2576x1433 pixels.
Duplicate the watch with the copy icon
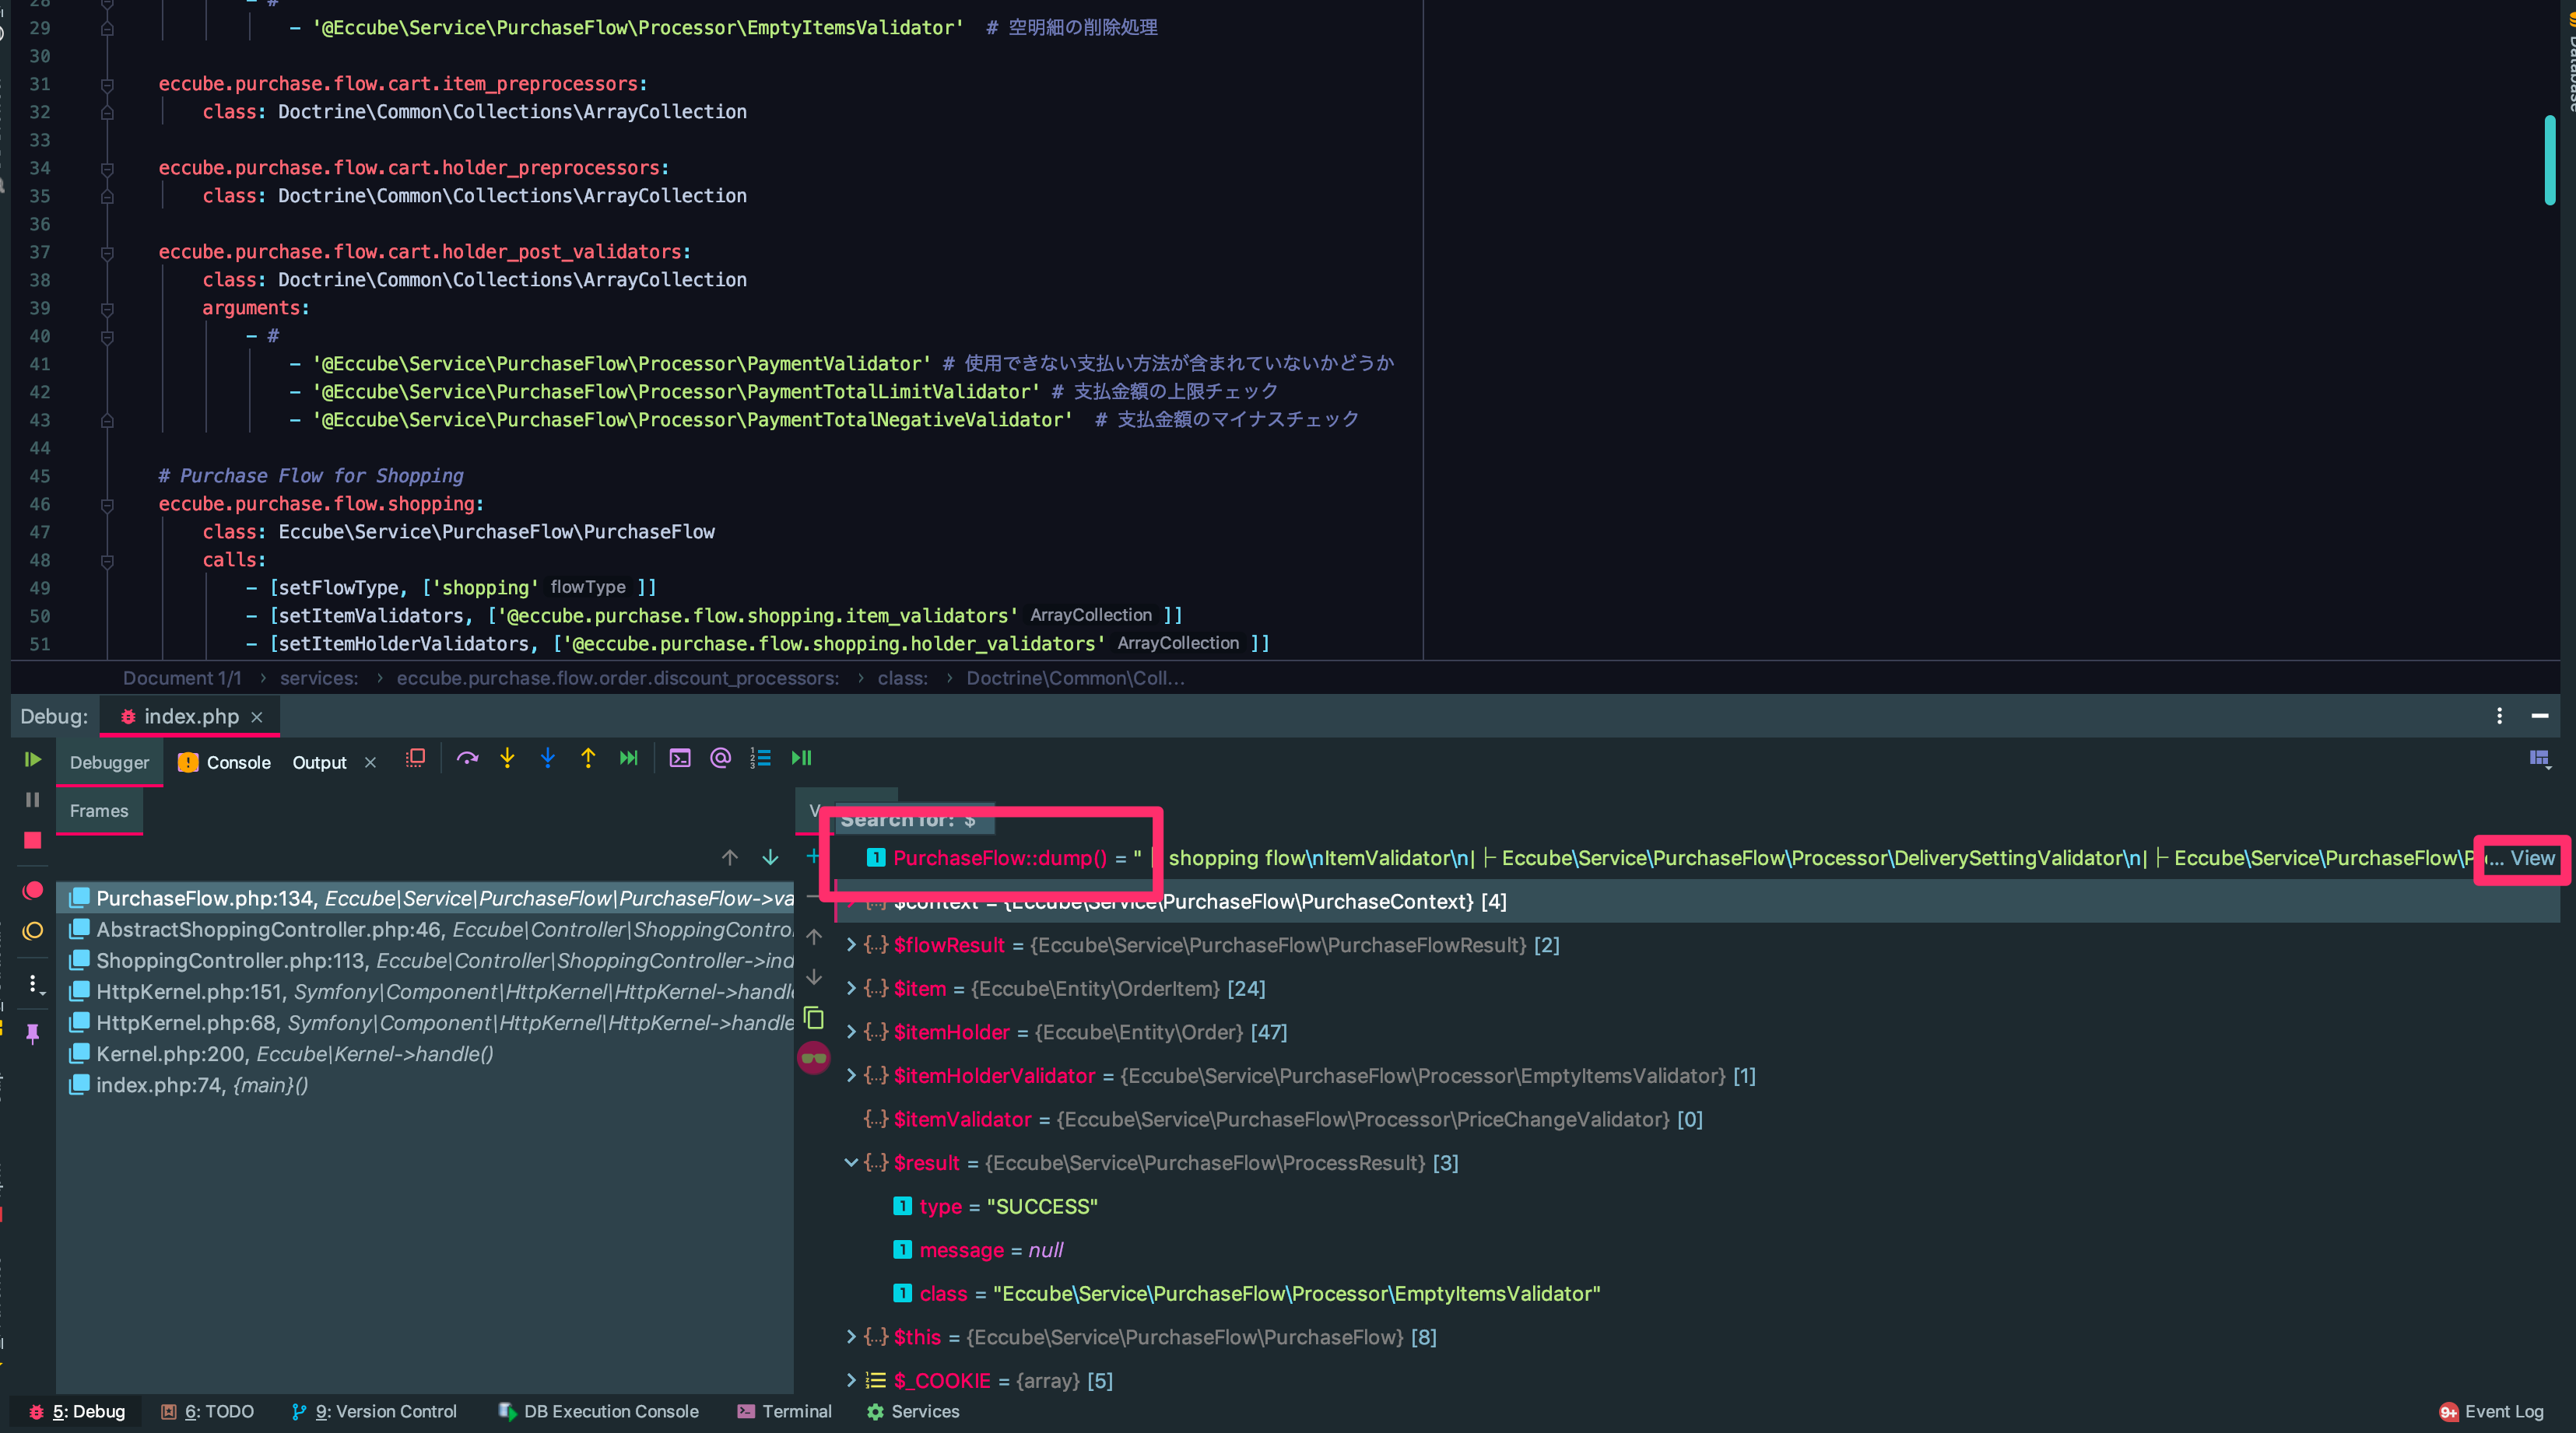[x=814, y=1018]
